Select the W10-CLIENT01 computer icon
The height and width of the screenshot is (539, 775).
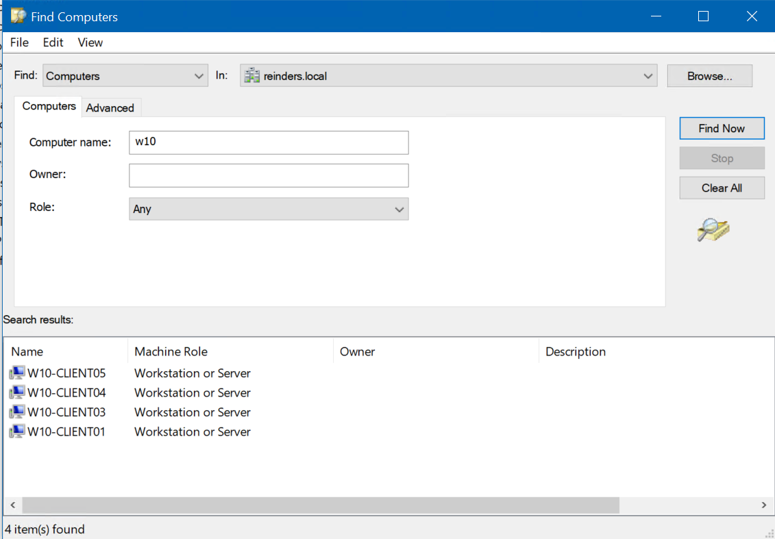16,431
